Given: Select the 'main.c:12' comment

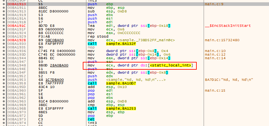Looking at the screenshot, I should click(215, 55).
